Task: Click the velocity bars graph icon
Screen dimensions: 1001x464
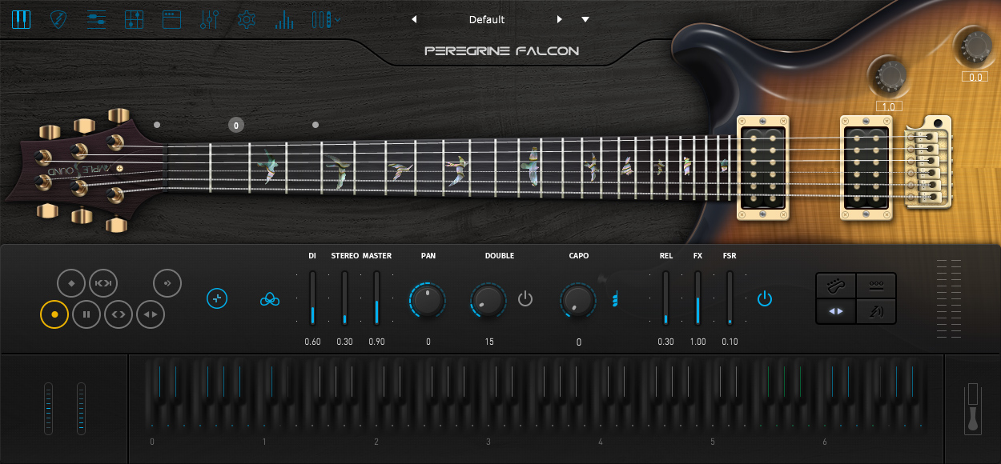Action: pos(284,19)
